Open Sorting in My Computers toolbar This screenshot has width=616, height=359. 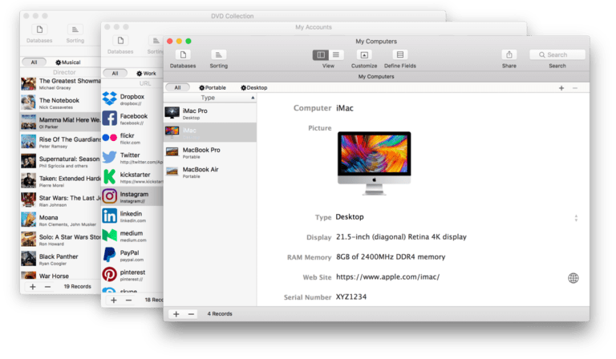[218, 55]
